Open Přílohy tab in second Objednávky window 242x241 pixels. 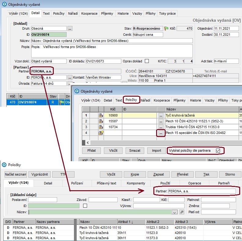(x=223, y=100)
